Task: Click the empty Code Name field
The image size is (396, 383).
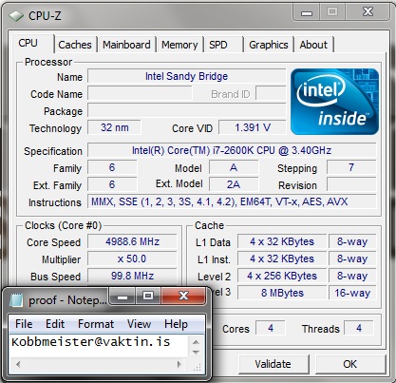Action: [x=140, y=93]
